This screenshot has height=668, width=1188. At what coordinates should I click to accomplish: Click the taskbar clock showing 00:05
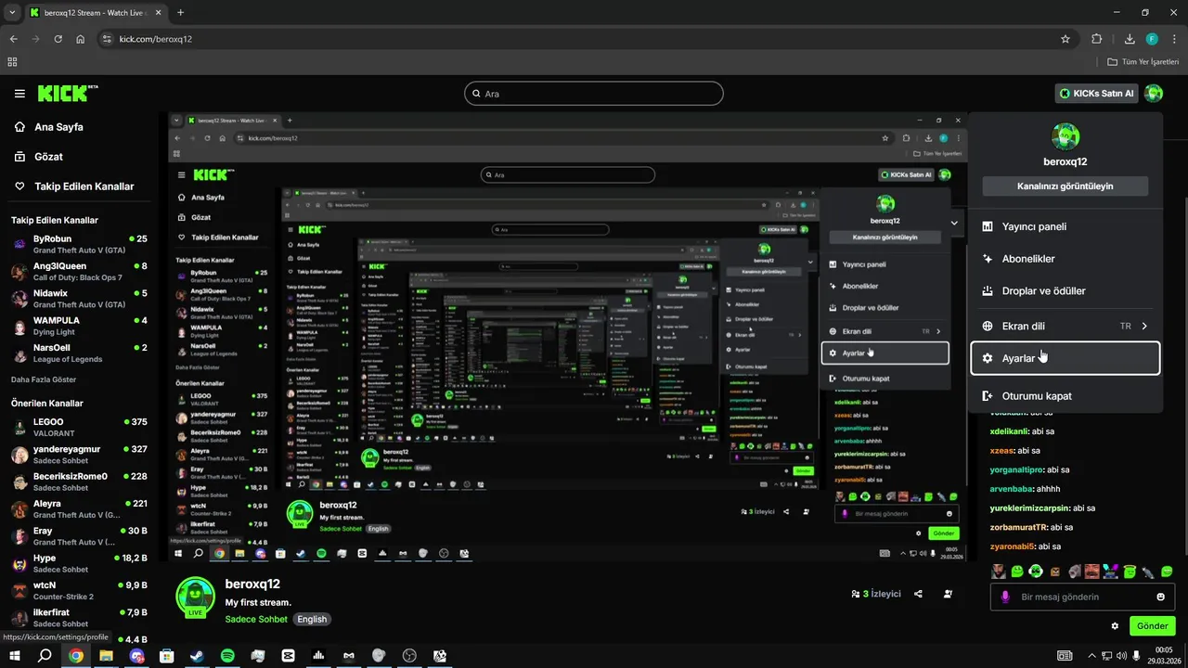1164,656
